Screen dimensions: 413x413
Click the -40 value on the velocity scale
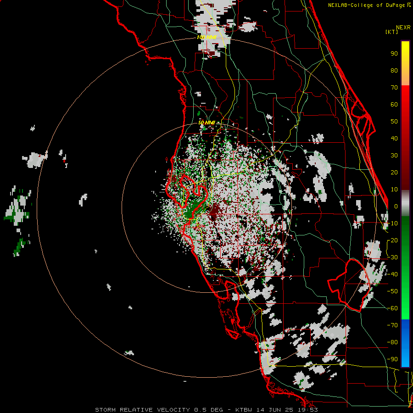(x=392, y=274)
